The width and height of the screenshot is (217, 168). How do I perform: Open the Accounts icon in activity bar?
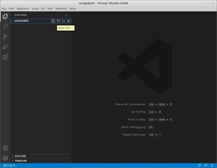click(x=5, y=148)
